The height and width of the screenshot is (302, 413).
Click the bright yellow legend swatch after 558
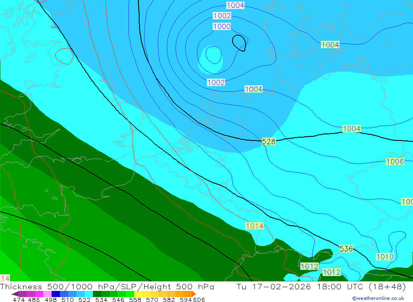(138, 294)
